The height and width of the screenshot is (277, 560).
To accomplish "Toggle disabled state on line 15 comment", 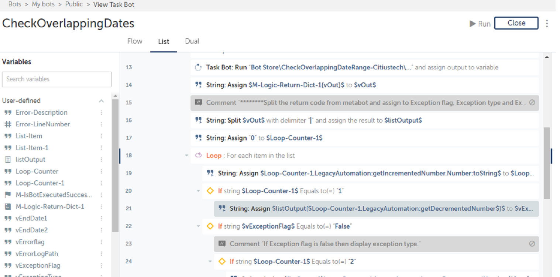I will click(532, 103).
